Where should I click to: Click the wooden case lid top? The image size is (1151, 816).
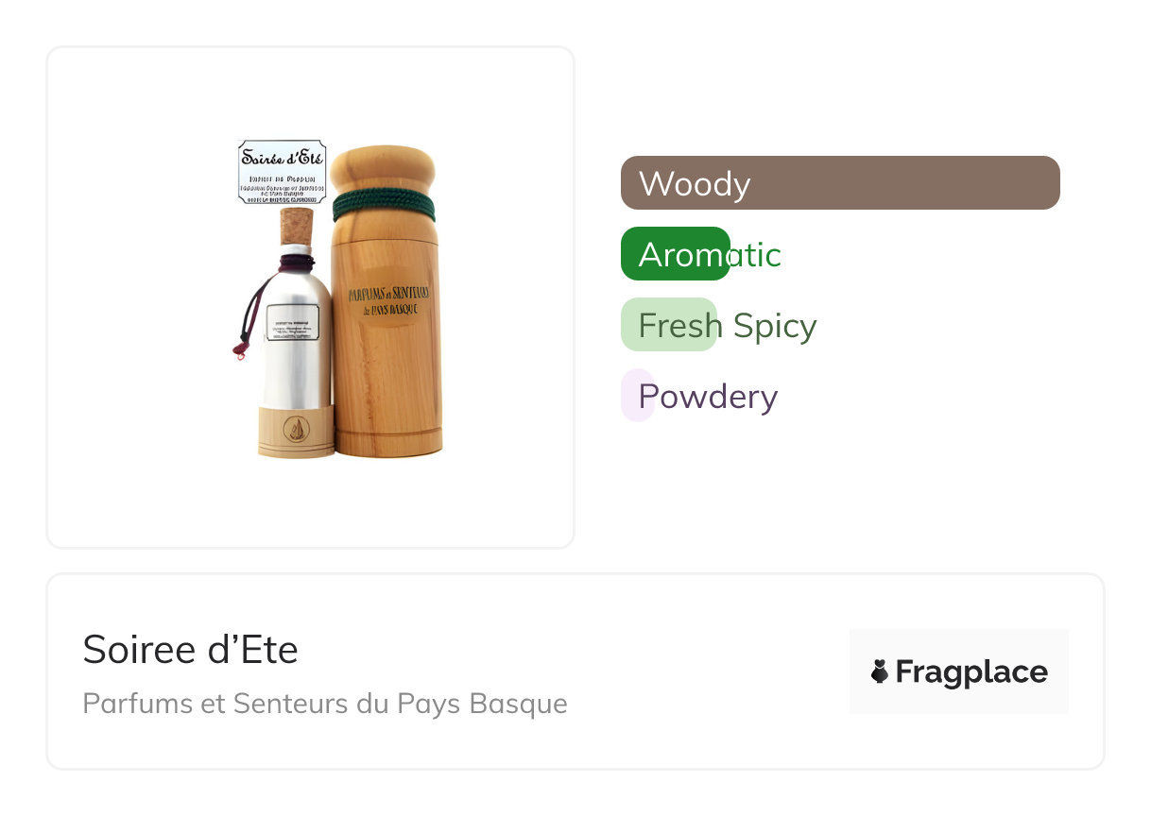coord(383,167)
